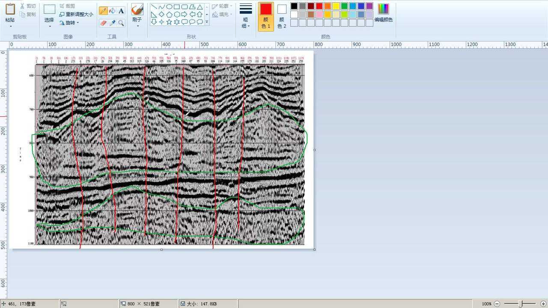Click the Paste clipboard icon
Screen dimensions: 548x308
click(10, 9)
